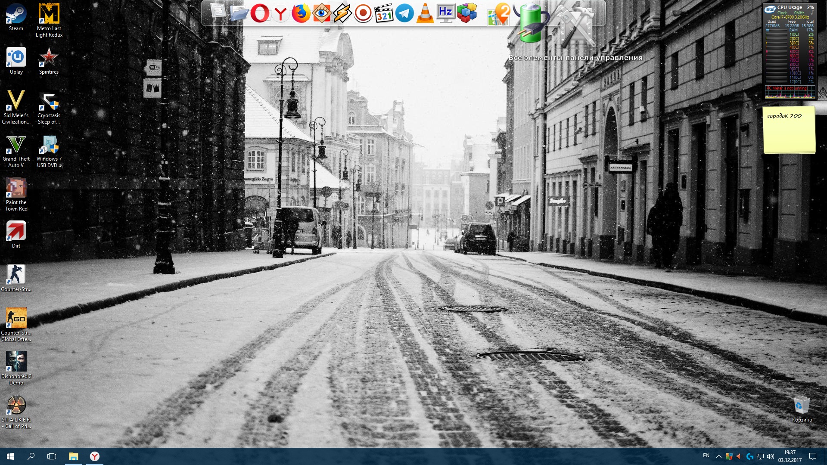
Task: Switch to Yandex Browser on taskbar
Action: point(95,456)
